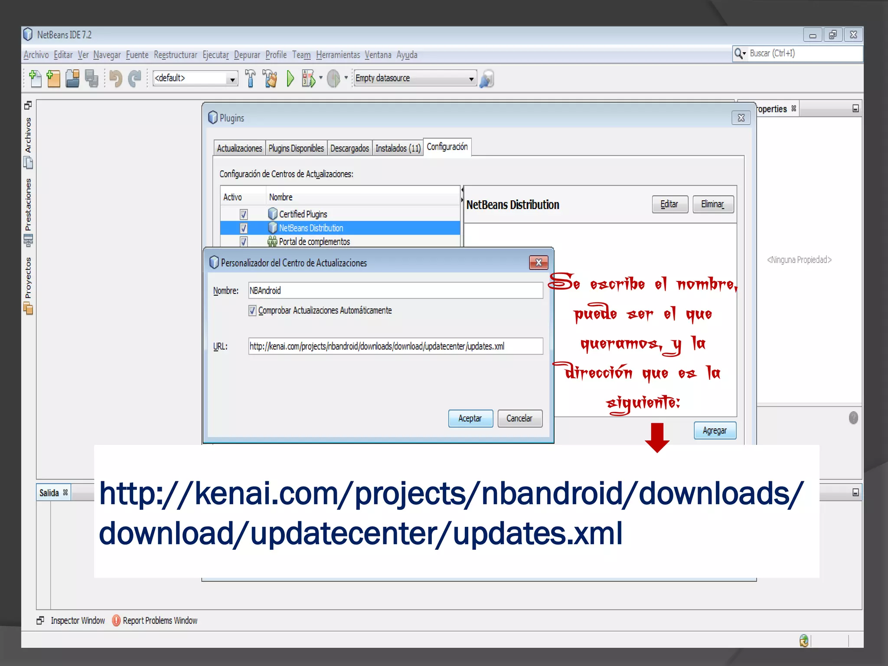Run the project with green play icon
Screen dimensions: 888x666
pyautogui.click(x=290, y=78)
